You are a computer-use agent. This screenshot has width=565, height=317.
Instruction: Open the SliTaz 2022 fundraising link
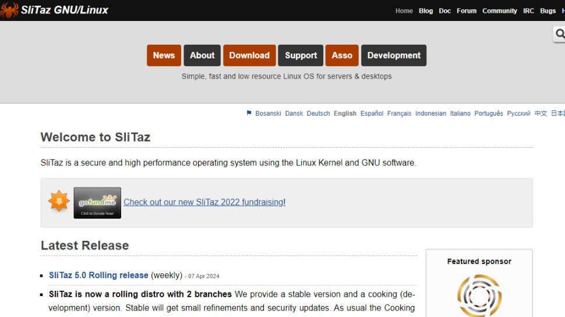point(204,202)
